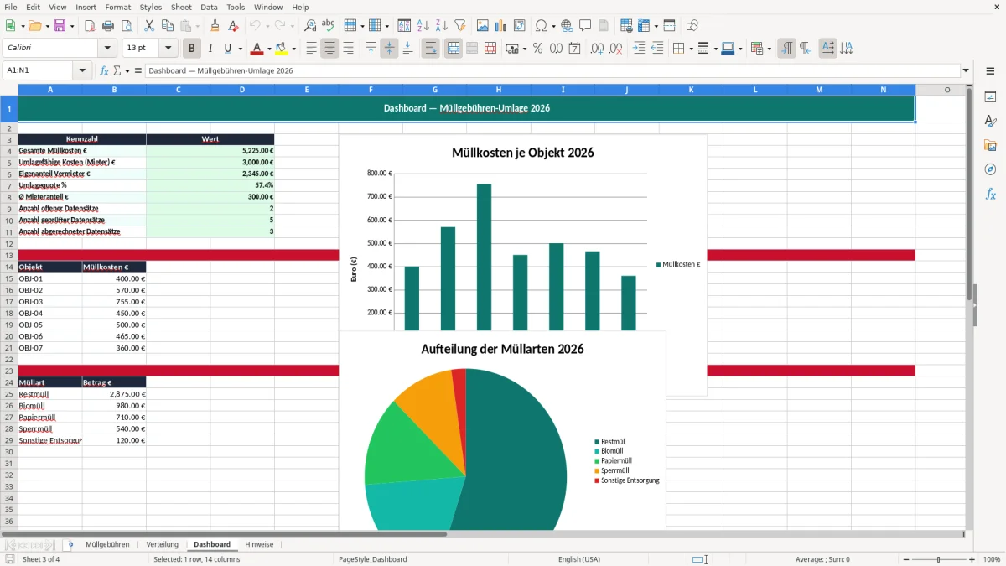Click the Print icon

pyautogui.click(x=108, y=26)
